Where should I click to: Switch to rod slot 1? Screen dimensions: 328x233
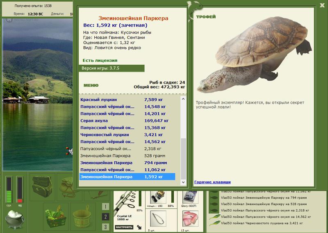point(105,207)
